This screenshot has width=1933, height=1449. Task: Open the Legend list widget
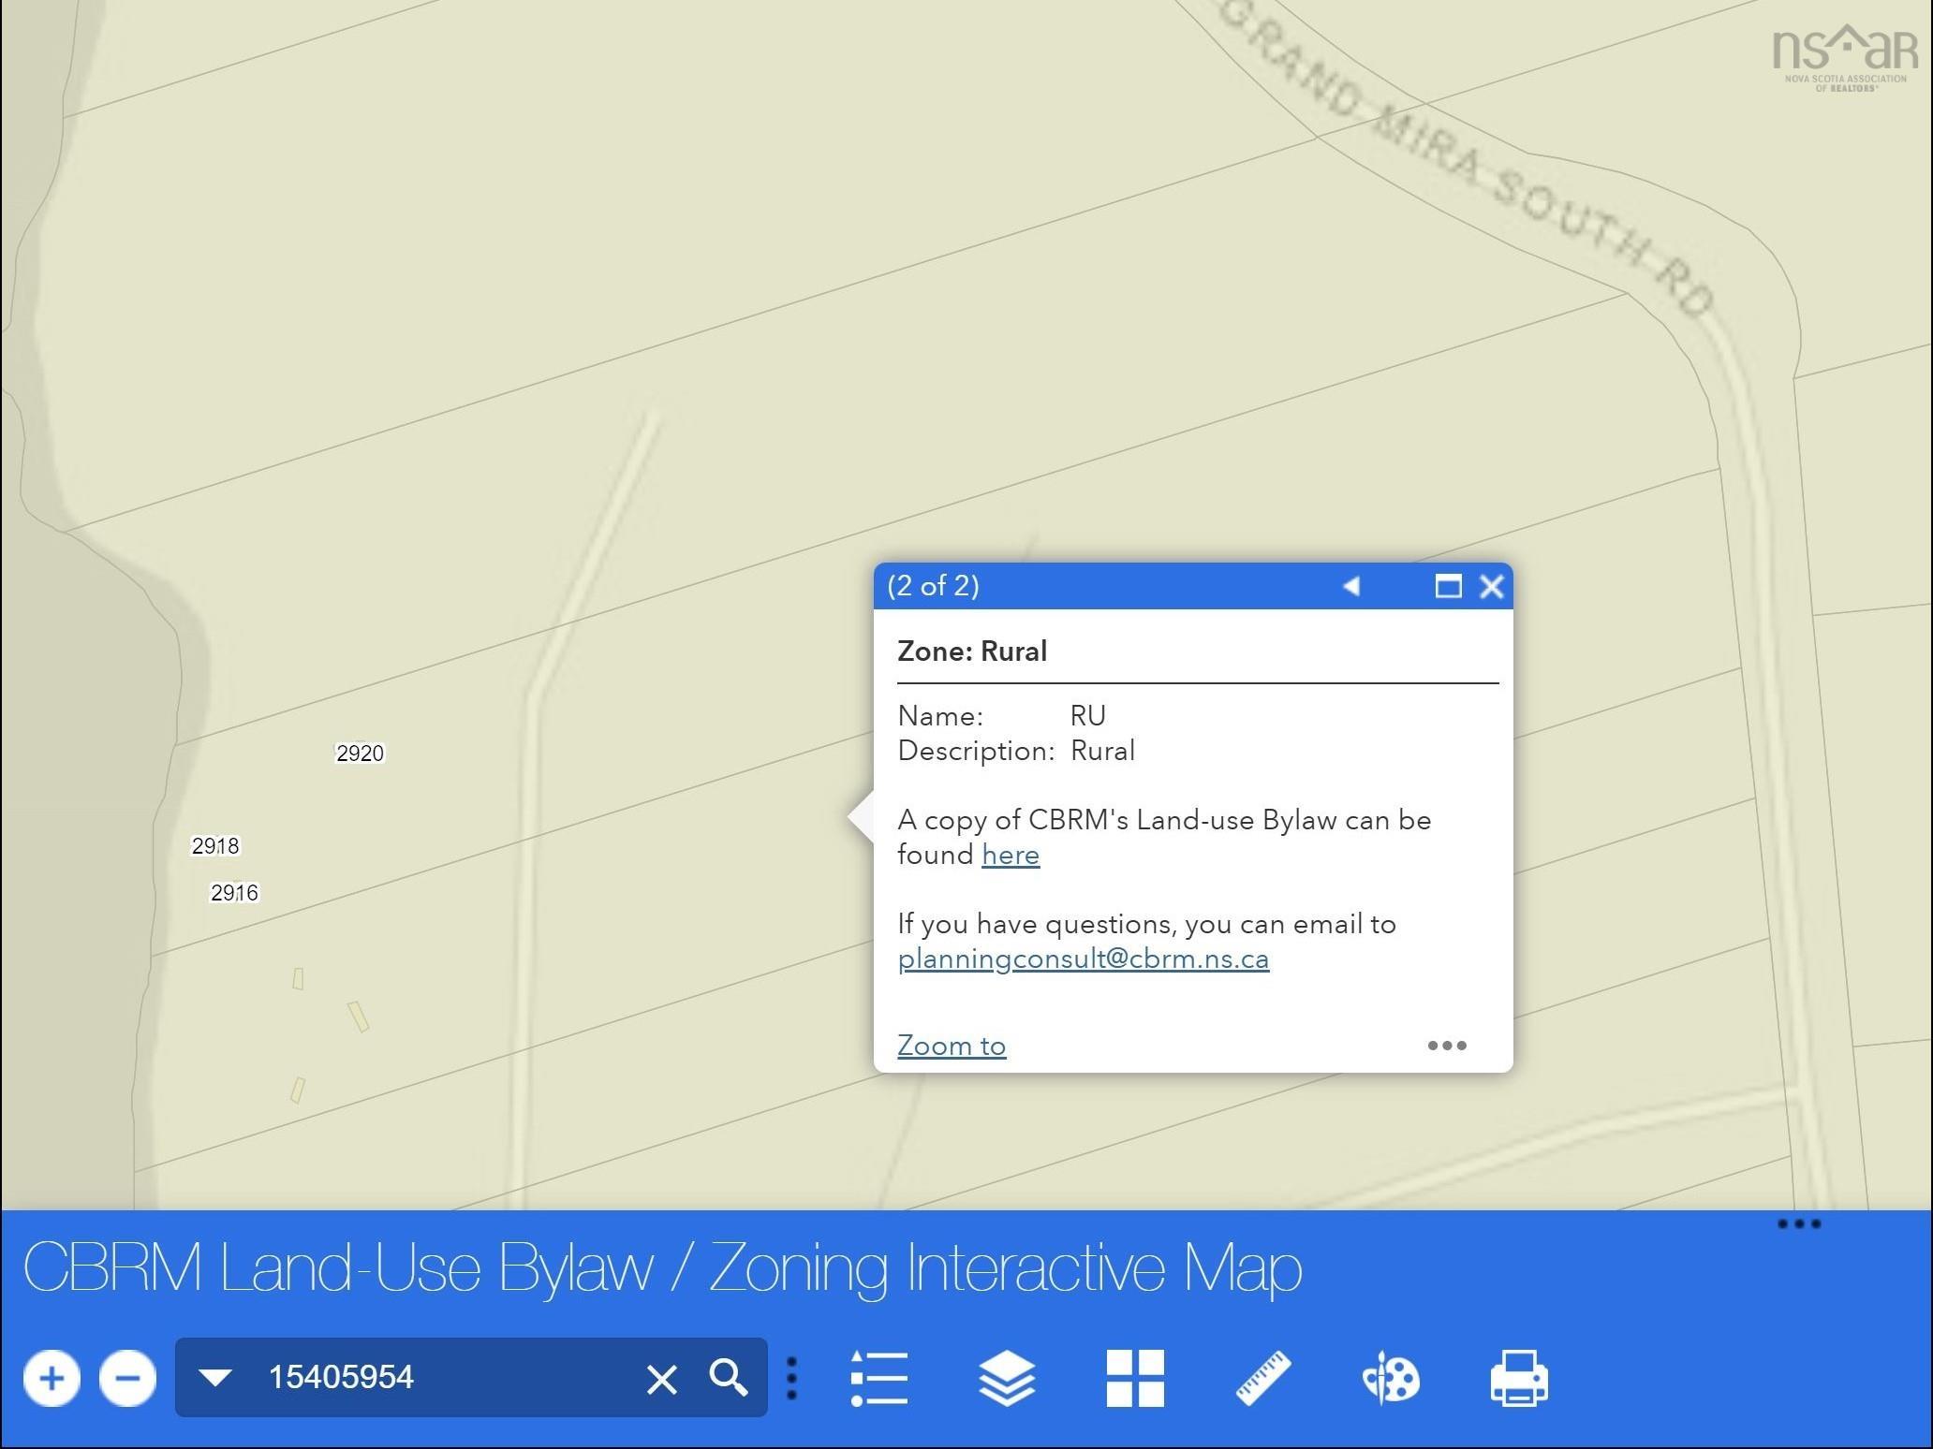click(879, 1378)
